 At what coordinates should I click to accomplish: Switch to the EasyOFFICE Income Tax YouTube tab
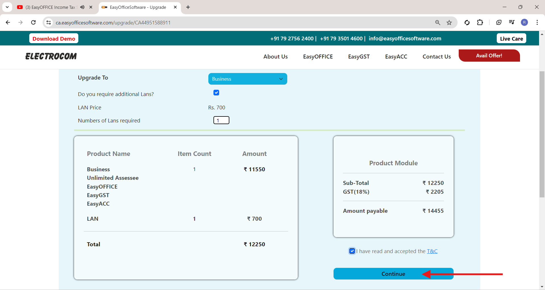click(x=50, y=7)
